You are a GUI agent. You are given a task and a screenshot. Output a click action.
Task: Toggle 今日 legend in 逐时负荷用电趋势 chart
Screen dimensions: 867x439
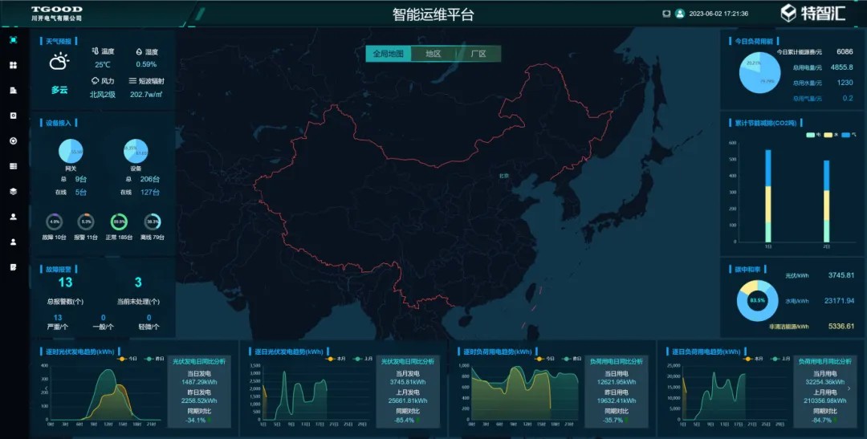pos(544,359)
